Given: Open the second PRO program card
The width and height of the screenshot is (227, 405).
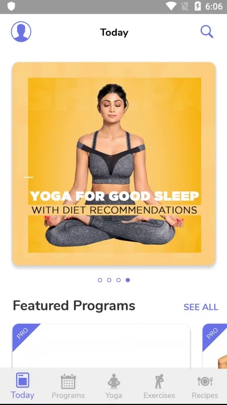Looking at the screenshot, I should click(215, 346).
